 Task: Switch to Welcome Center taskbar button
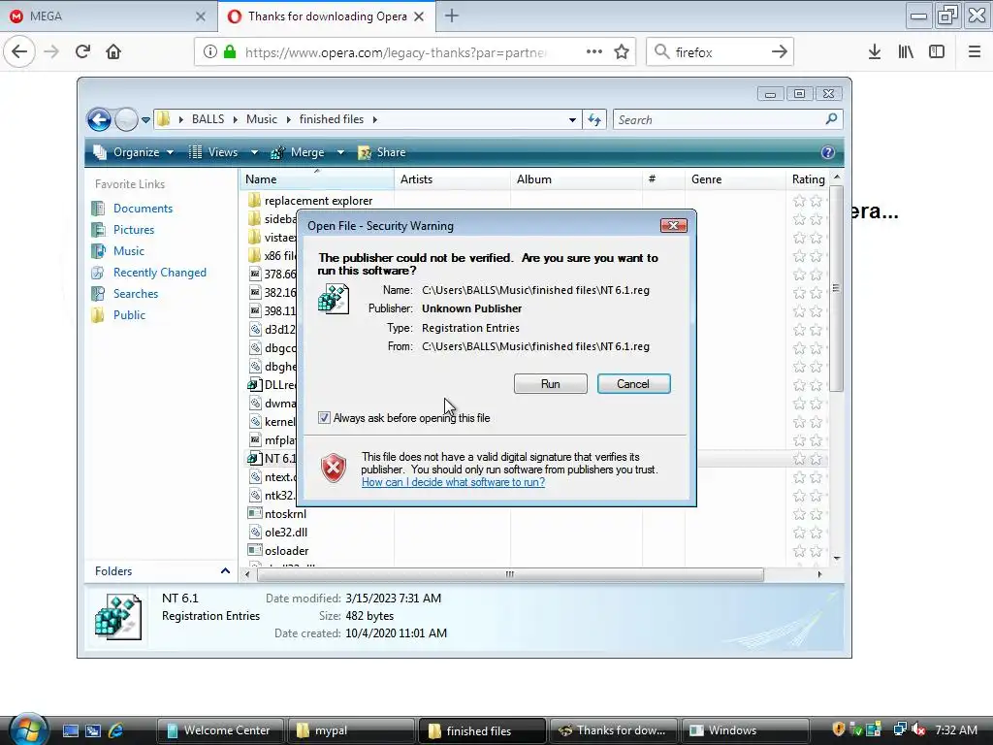(x=221, y=730)
